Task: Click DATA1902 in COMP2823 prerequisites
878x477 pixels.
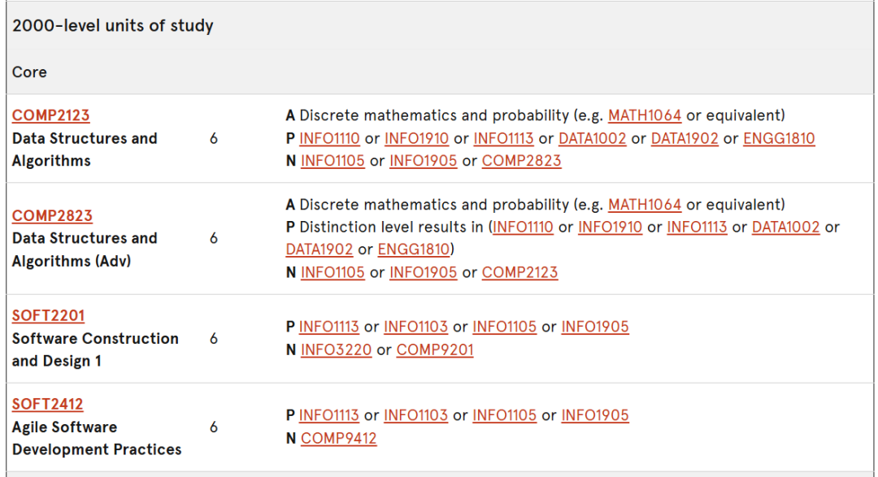Action: tap(319, 249)
